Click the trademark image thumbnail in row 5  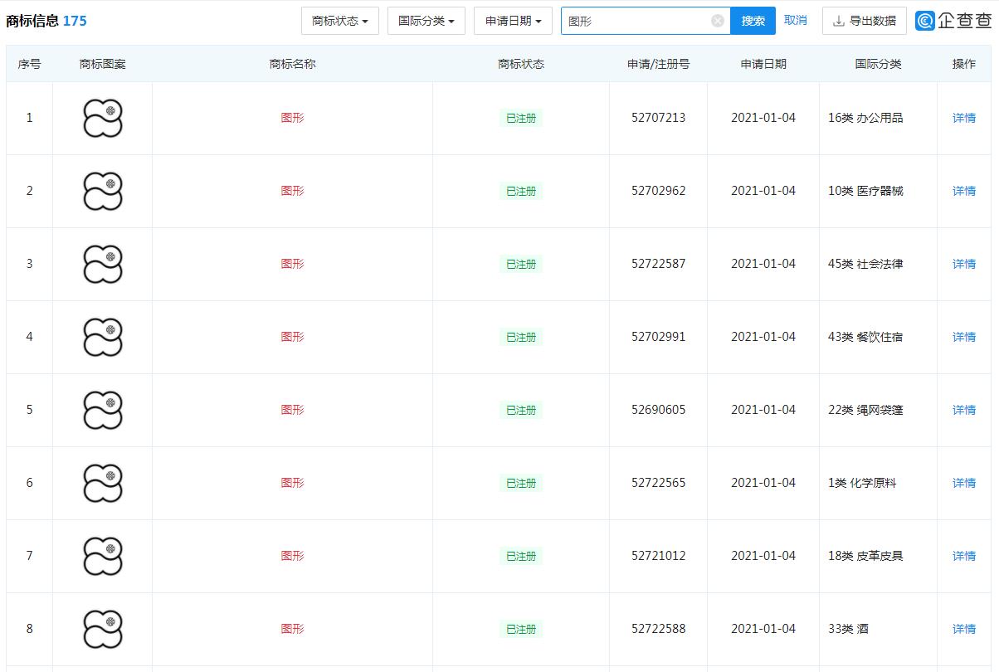pos(102,410)
